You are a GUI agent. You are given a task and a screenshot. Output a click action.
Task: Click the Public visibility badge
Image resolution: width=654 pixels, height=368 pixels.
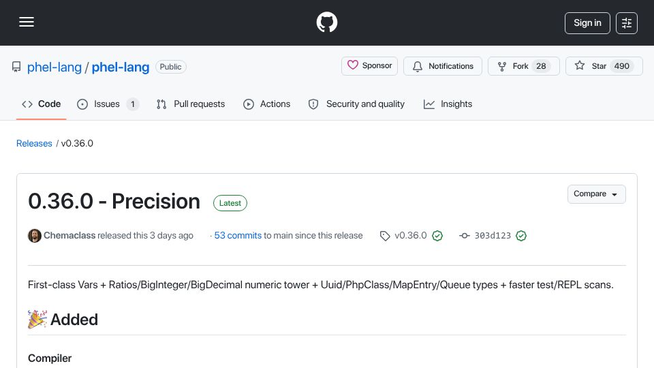coord(170,67)
